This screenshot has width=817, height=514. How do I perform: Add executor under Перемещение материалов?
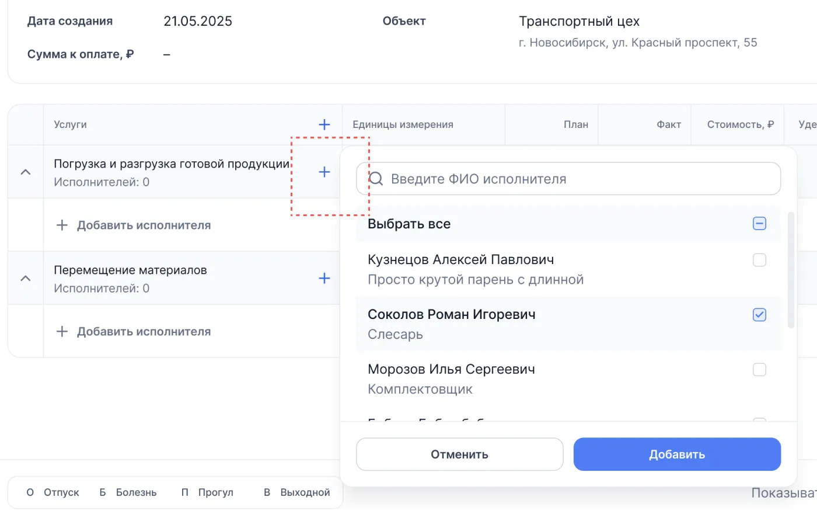click(133, 332)
